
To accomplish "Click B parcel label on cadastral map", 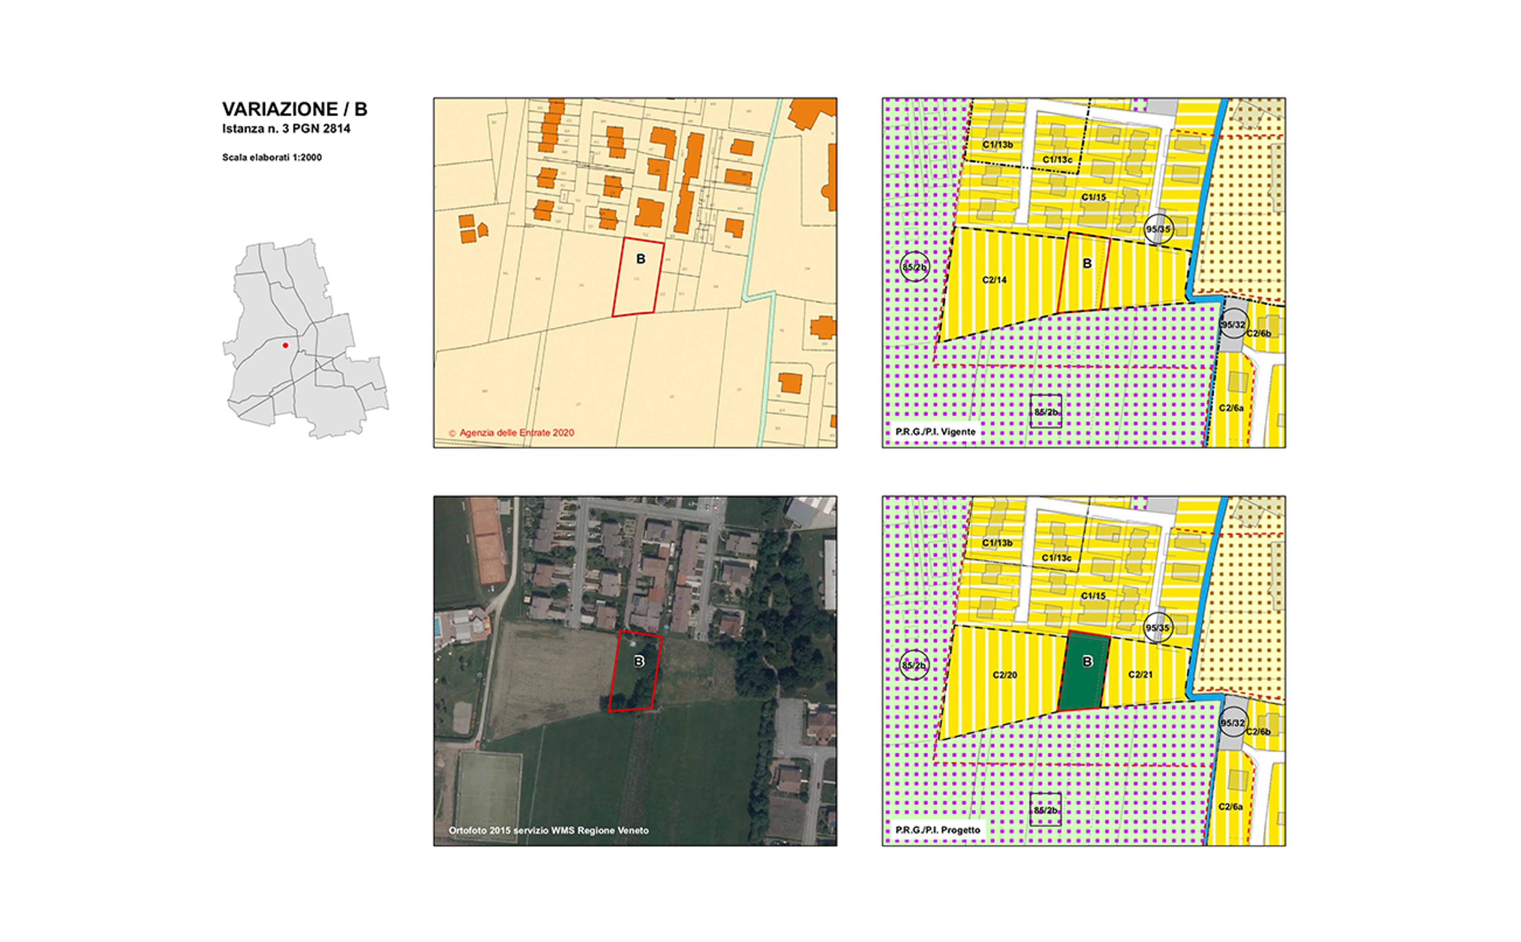I will click(641, 259).
